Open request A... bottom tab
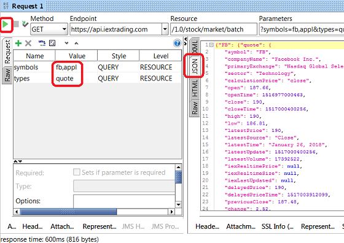 coord(12,226)
